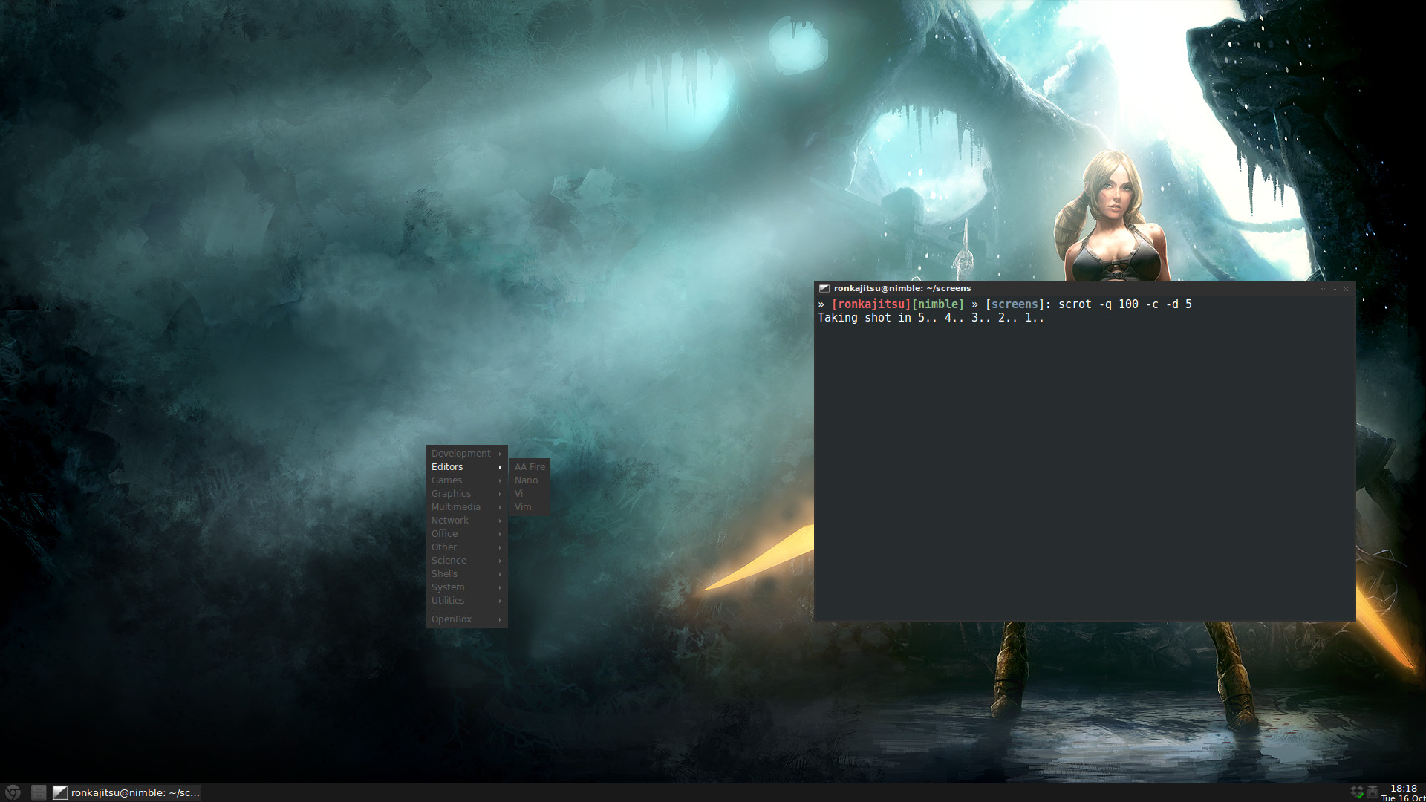Minimize the terminal window

click(1323, 289)
